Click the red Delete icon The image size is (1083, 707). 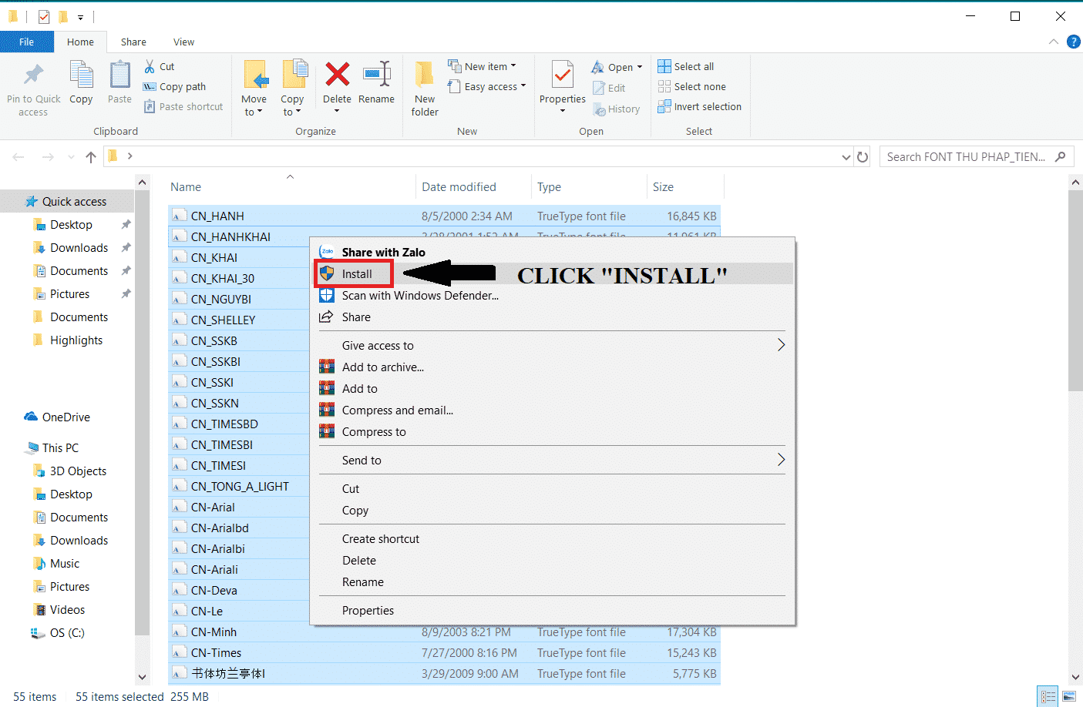[337, 75]
